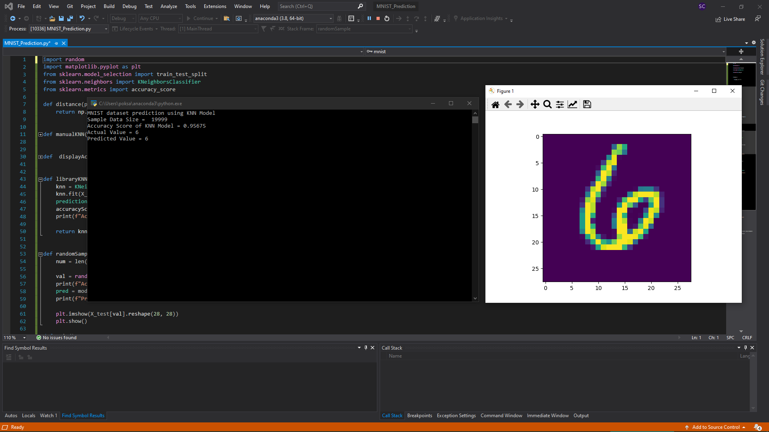Viewport: 769px width, 432px height.
Task: Open Configure subplots sliders icon
Action: point(560,104)
